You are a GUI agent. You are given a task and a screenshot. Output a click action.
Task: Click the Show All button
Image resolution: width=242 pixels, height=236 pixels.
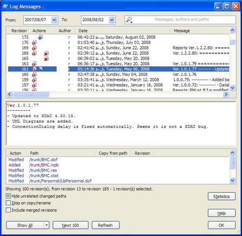[25, 225]
